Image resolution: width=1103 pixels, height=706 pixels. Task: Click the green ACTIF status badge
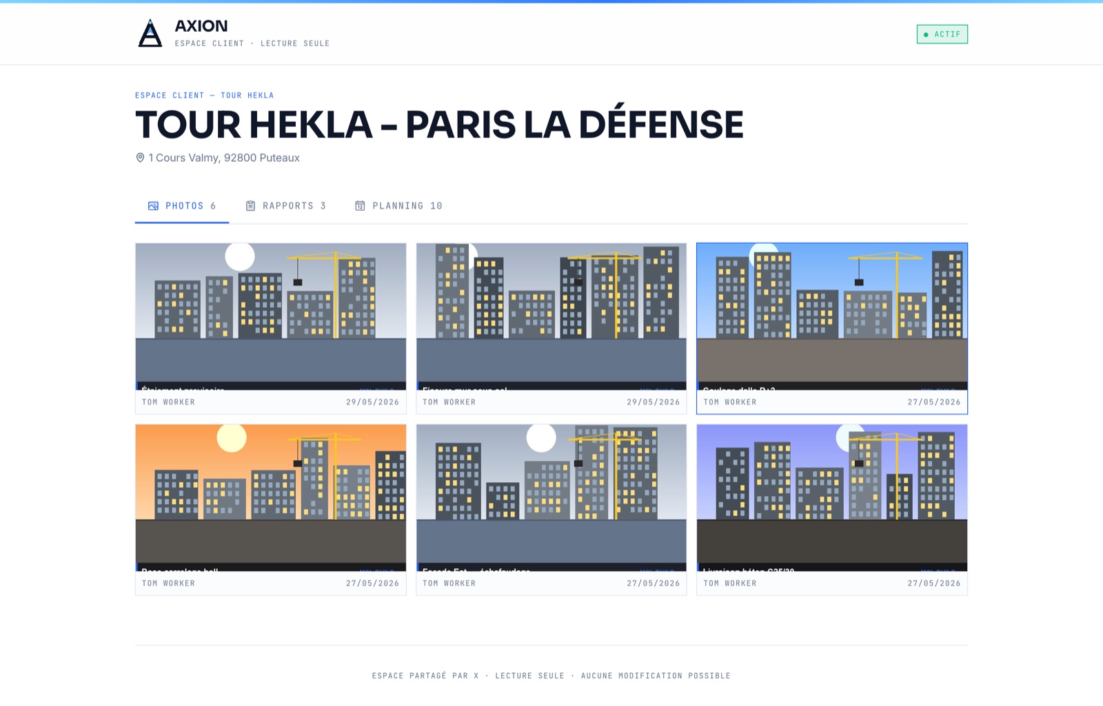942,34
